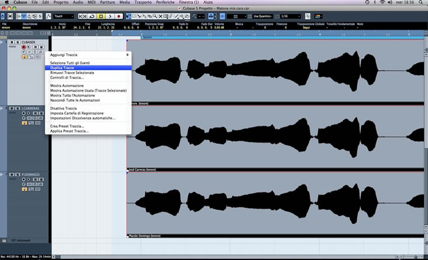Select the Glue tool
428x260 pixels.
(x=144, y=17)
